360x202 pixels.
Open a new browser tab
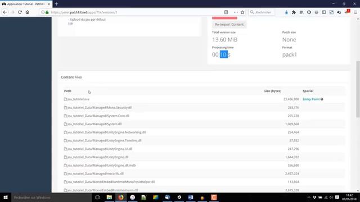[x=56, y=4]
